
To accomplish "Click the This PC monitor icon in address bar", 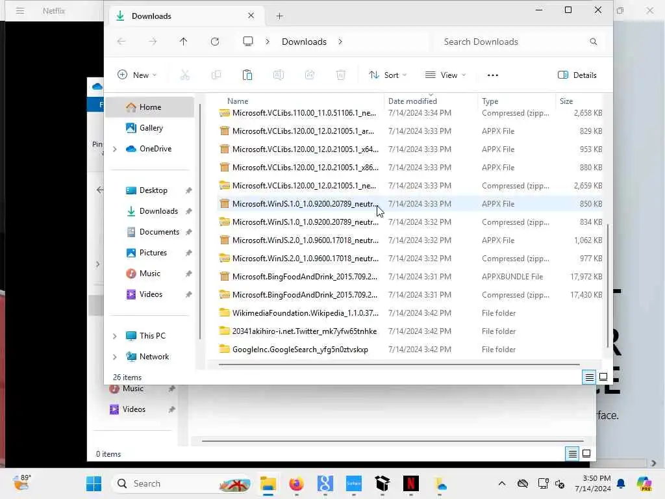I will [x=248, y=41].
